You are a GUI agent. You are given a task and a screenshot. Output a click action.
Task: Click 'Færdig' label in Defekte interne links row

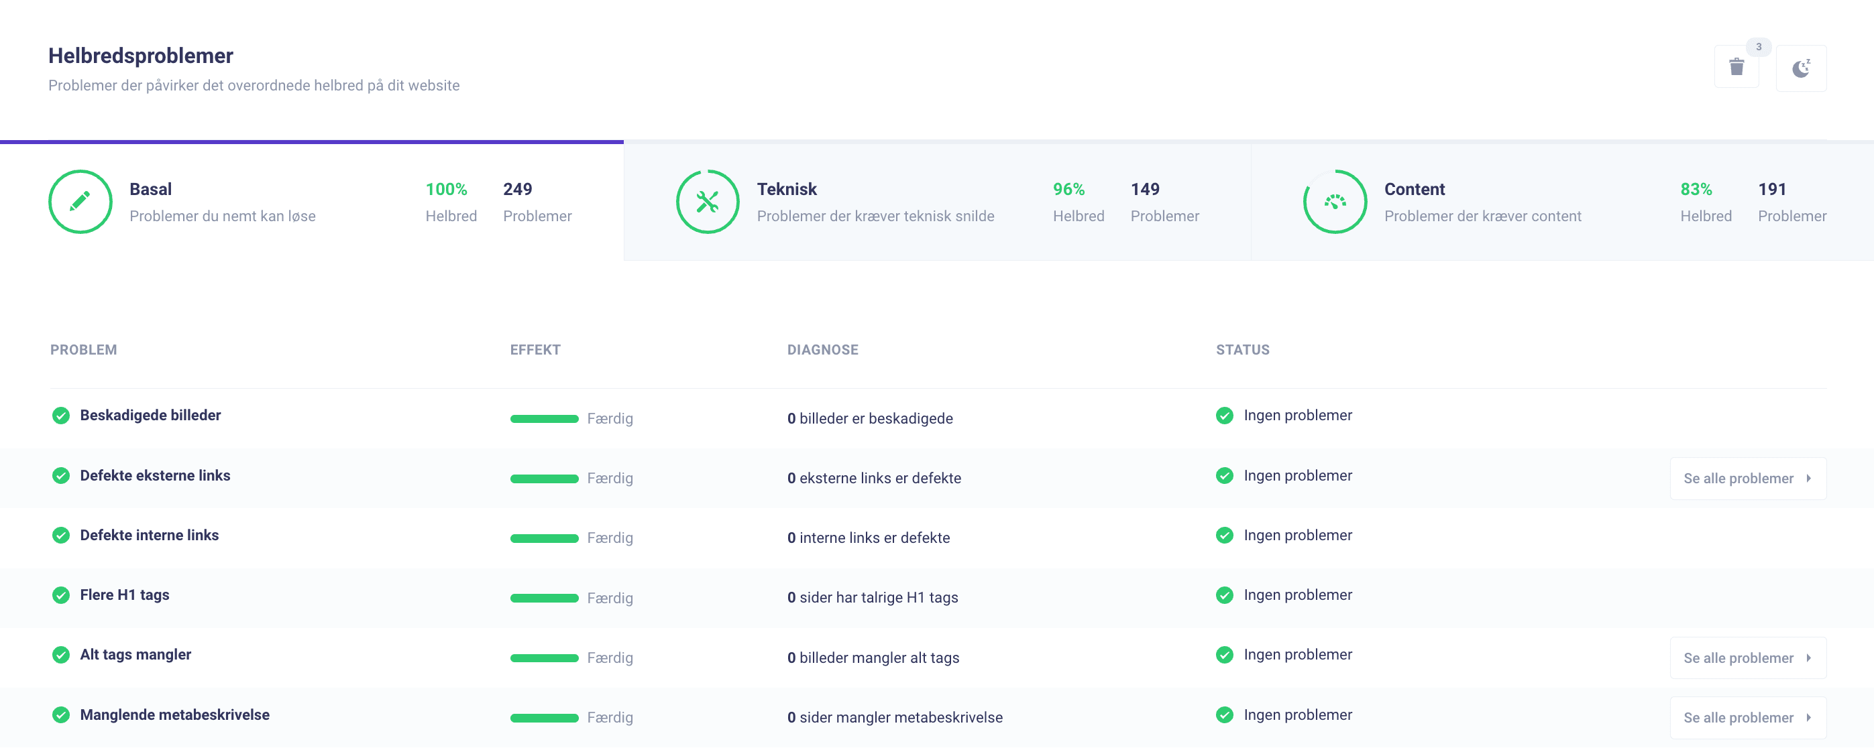pyautogui.click(x=610, y=538)
